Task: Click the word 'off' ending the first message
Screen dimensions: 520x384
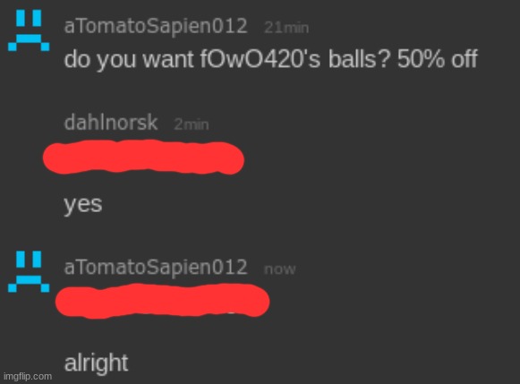Action: 464,59
